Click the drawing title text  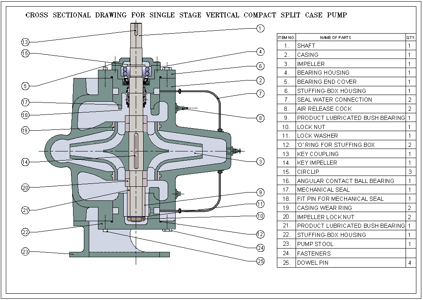coord(186,15)
